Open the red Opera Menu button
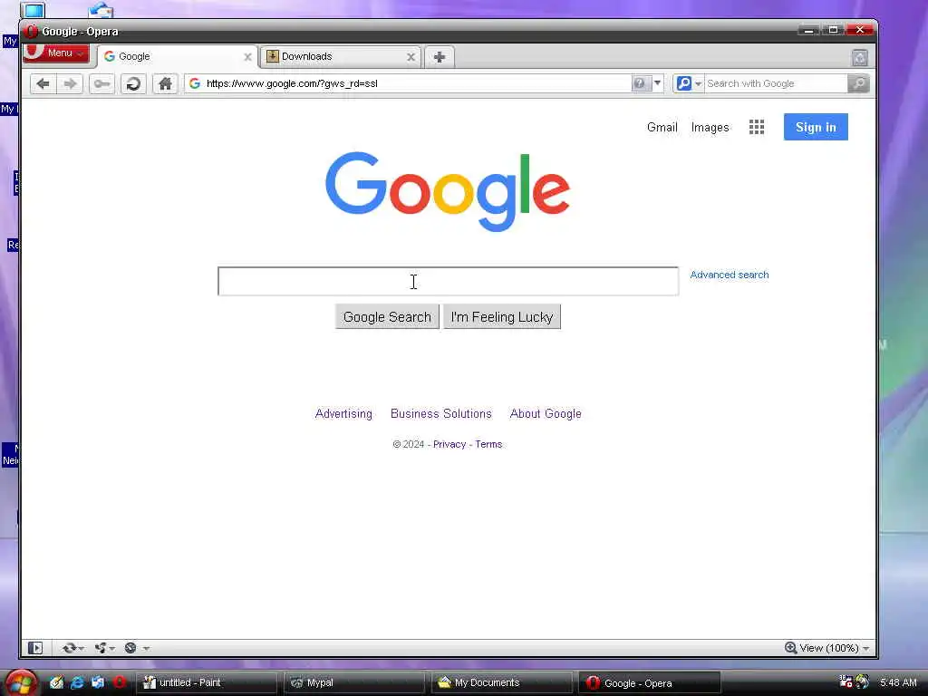The image size is (928, 696). tap(55, 53)
